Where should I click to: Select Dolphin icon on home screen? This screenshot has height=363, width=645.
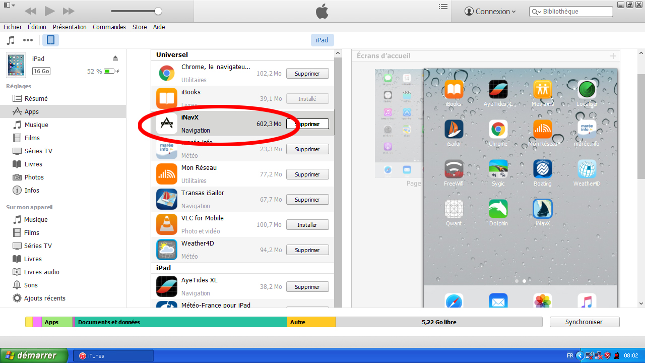(x=498, y=209)
